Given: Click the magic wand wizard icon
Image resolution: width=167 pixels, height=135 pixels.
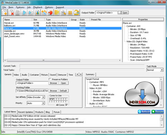Looking at the screenshot, I should [x=44, y=12].
